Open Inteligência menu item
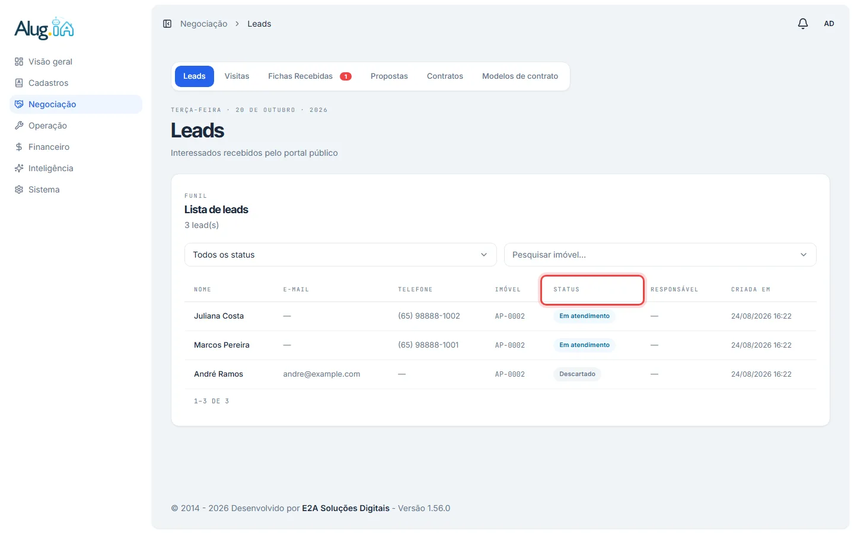 click(x=76, y=168)
